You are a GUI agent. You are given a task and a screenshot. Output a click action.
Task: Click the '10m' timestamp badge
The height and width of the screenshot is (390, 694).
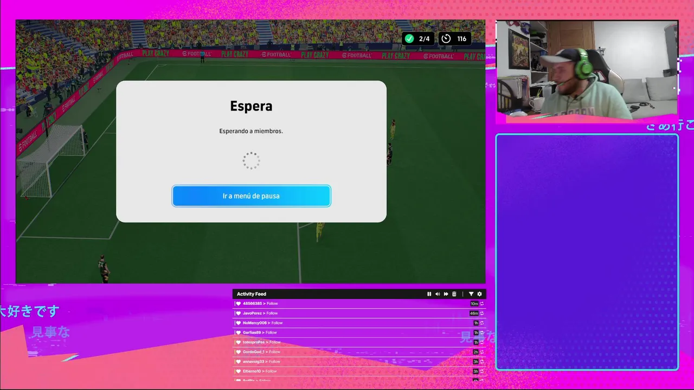click(474, 304)
